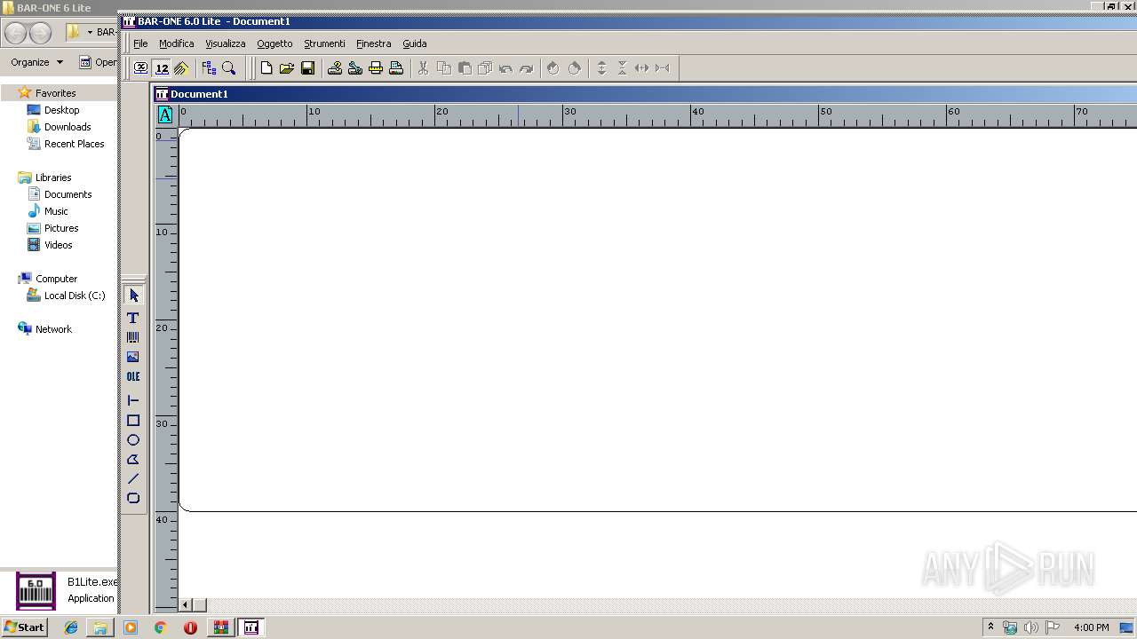Click the yellow striped layers toolbar icon
1137x639 pixels.
(181, 68)
